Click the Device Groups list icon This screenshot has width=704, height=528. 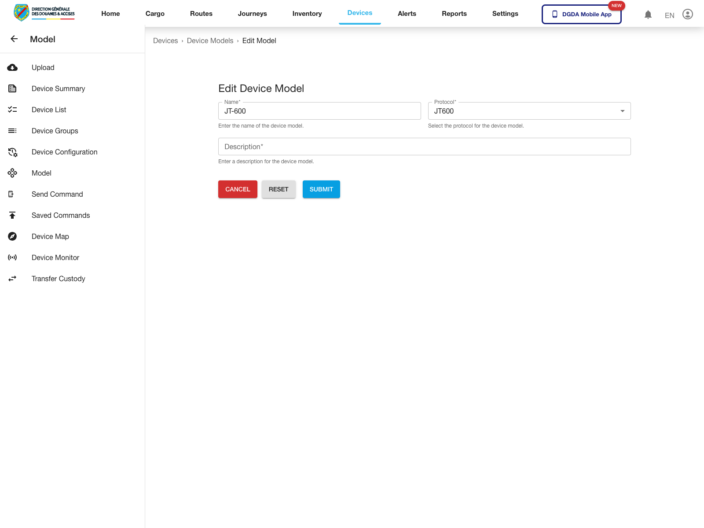pos(12,131)
